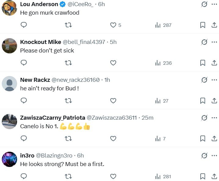Reply to Lou Anderson's tweet
Screen dimensions: 219x181
pyautogui.click(x=24, y=25)
